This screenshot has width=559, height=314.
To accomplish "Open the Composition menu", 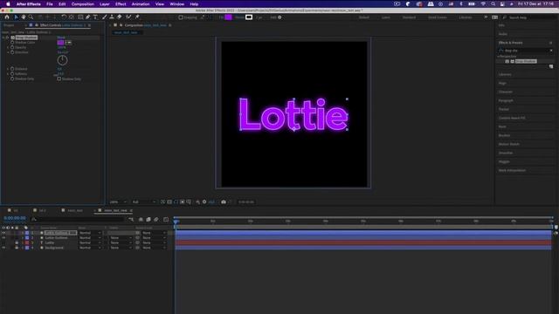I will click(83, 3).
